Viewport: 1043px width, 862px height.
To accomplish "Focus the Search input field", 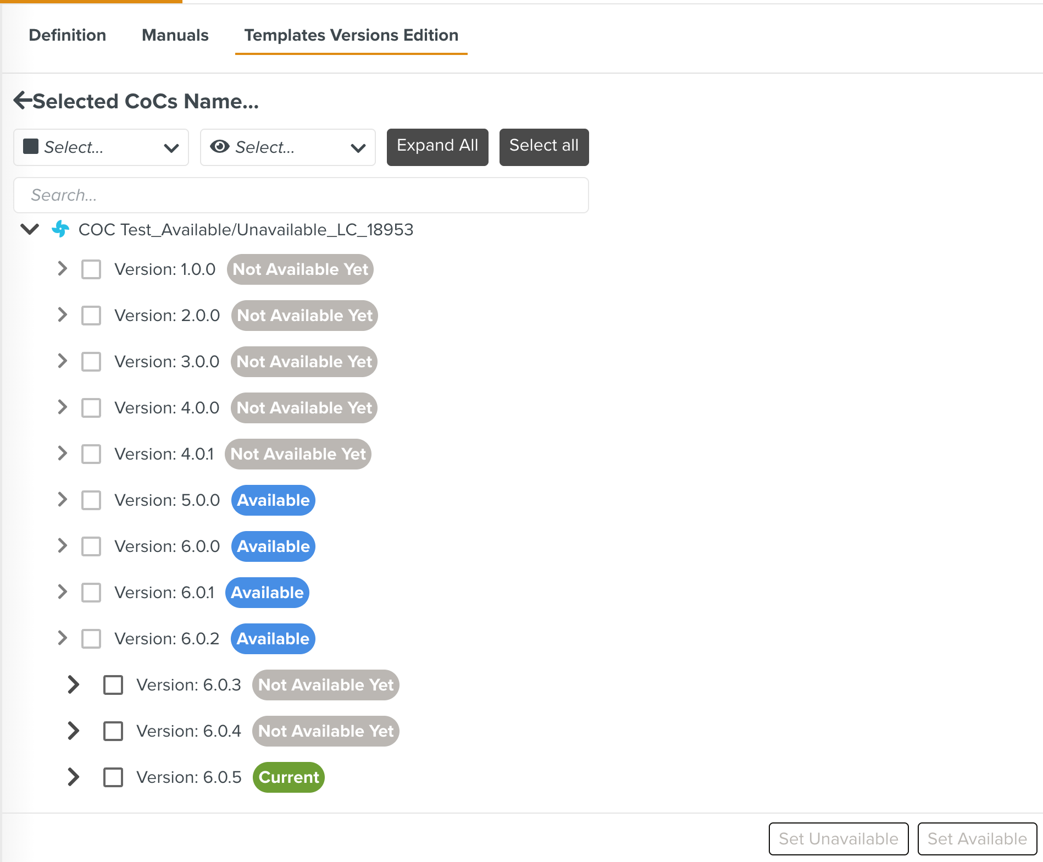I will click(x=301, y=195).
